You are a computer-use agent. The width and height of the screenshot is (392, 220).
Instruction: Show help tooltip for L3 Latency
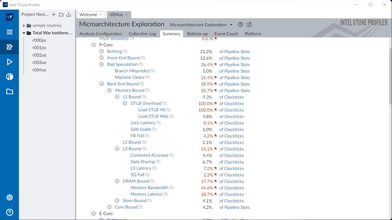tap(154, 168)
